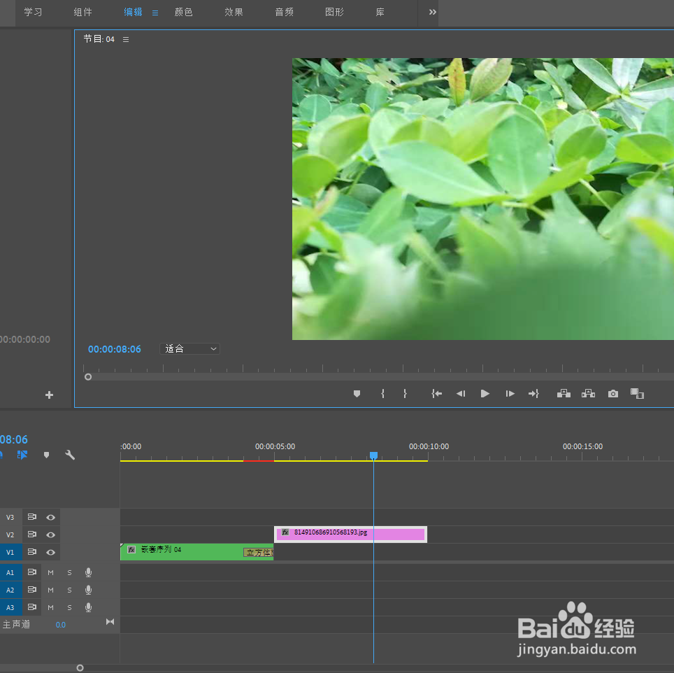Screen dimensions: 674x673
Task: Open timeline display settings wrench
Action: [70, 455]
